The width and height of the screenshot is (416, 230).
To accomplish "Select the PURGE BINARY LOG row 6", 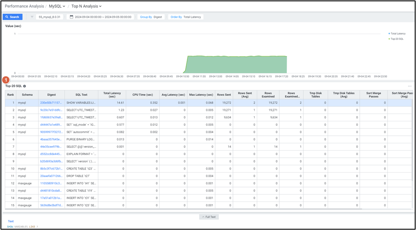I will click(81, 139).
